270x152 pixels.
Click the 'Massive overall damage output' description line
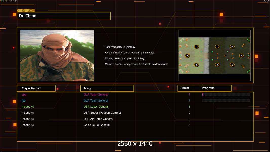[x=137, y=64]
